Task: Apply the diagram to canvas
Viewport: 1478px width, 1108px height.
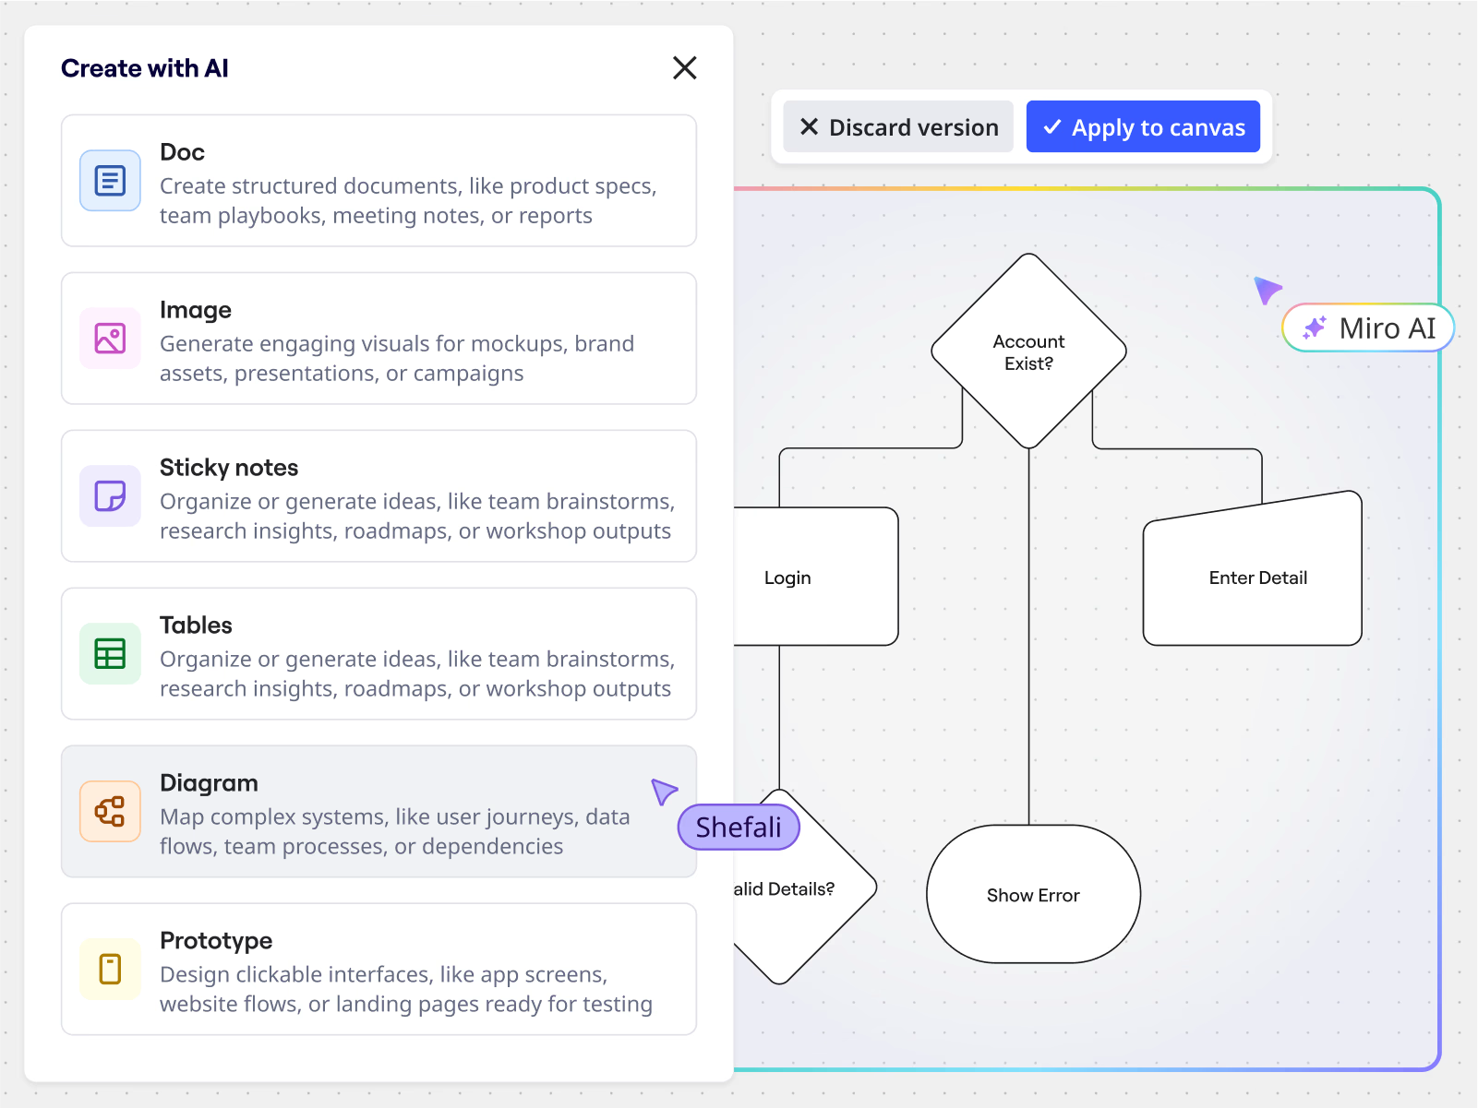Action: click(x=1143, y=127)
